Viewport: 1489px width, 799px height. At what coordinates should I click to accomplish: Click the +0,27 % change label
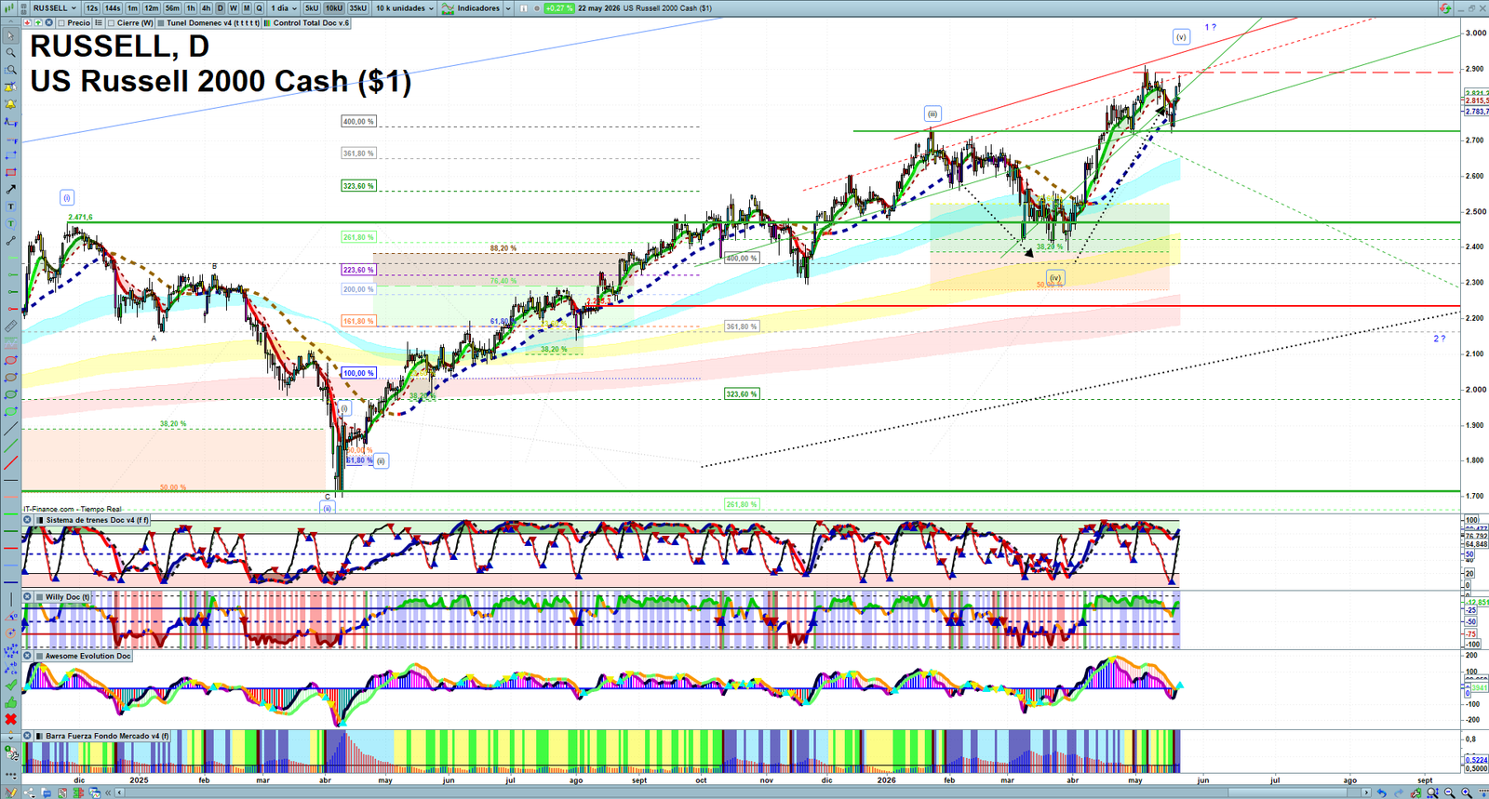click(558, 8)
